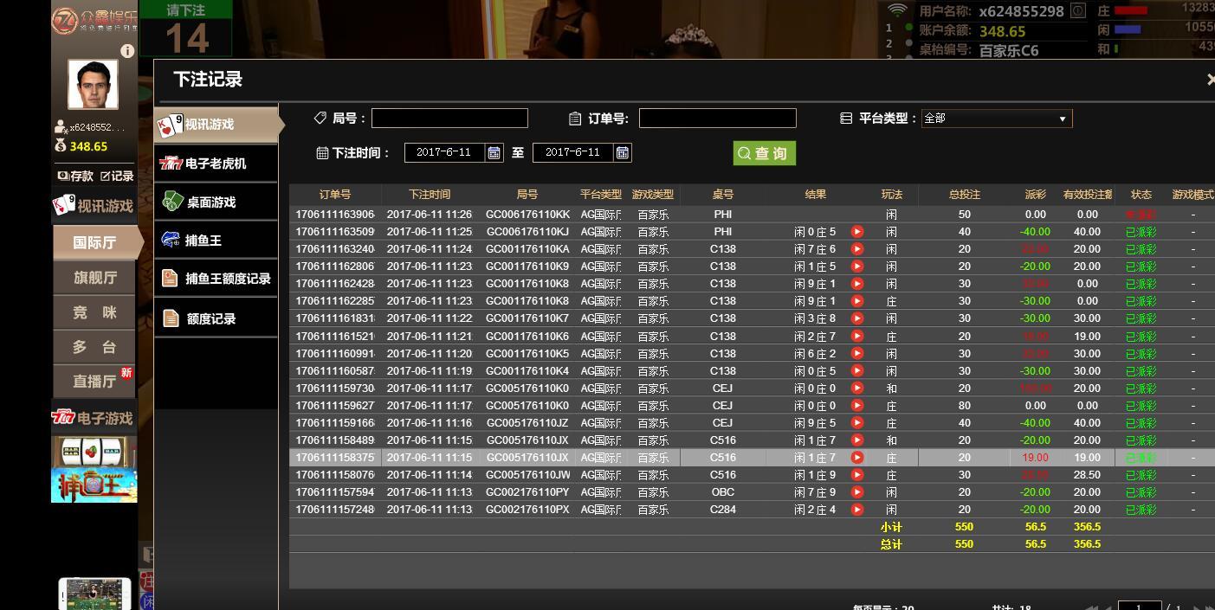Open 直播厅 live hall entry
1215x610 pixels.
click(94, 381)
